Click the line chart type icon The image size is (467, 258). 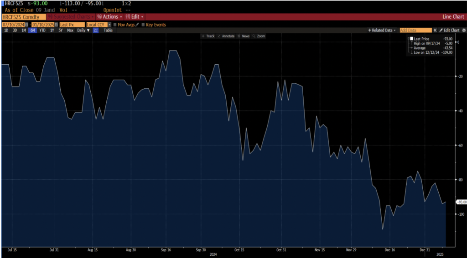96,30
